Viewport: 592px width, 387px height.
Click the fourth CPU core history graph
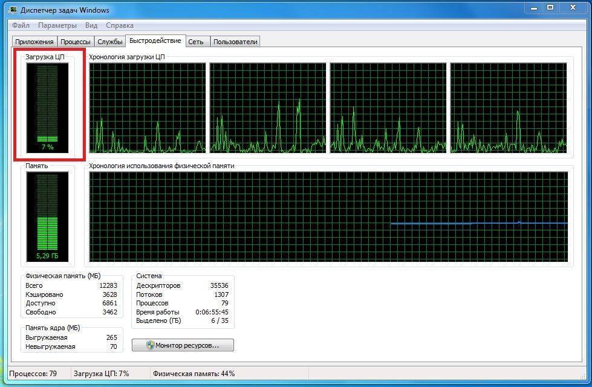pos(509,108)
